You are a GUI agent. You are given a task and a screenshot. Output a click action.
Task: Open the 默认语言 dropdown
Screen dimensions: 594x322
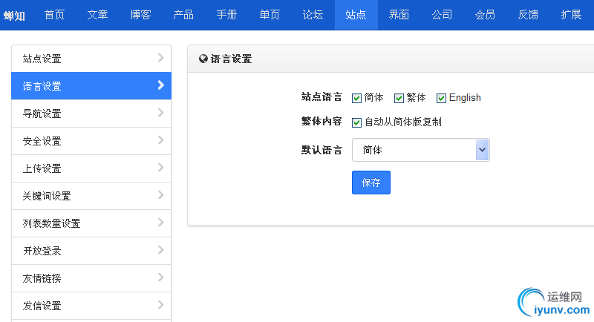[x=421, y=150]
